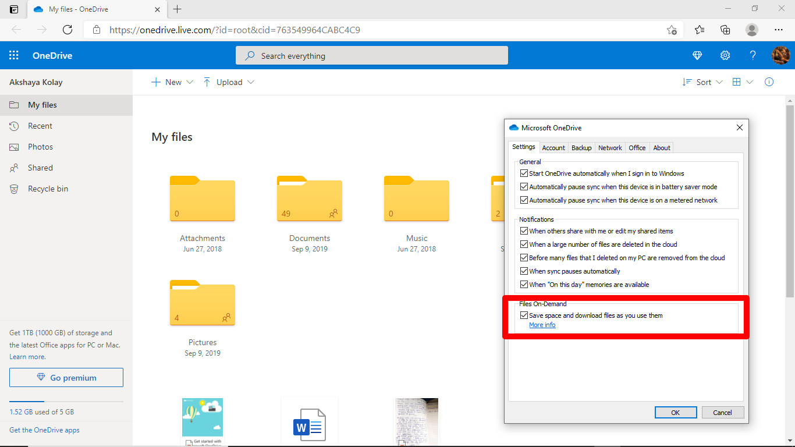This screenshot has width=795, height=447.
Task: Click the OneDrive brand title in header
Action: click(52, 56)
